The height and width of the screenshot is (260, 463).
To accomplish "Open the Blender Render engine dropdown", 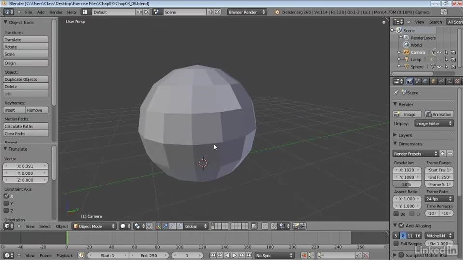I will point(247,12).
